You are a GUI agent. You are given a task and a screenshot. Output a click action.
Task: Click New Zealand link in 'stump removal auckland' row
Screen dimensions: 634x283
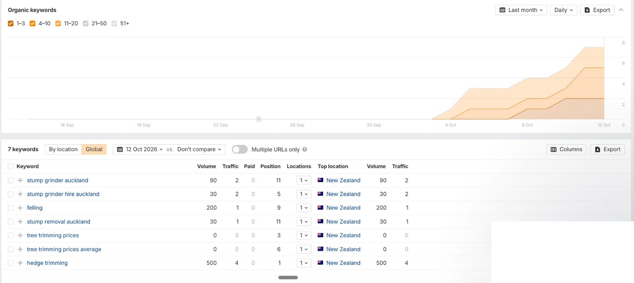[343, 222]
